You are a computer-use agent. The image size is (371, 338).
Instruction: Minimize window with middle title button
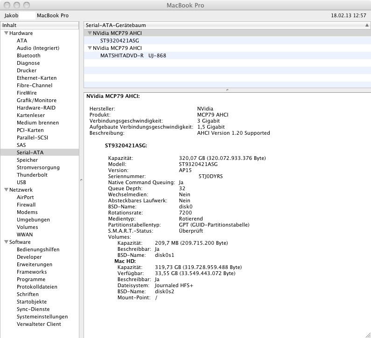click(17, 5)
